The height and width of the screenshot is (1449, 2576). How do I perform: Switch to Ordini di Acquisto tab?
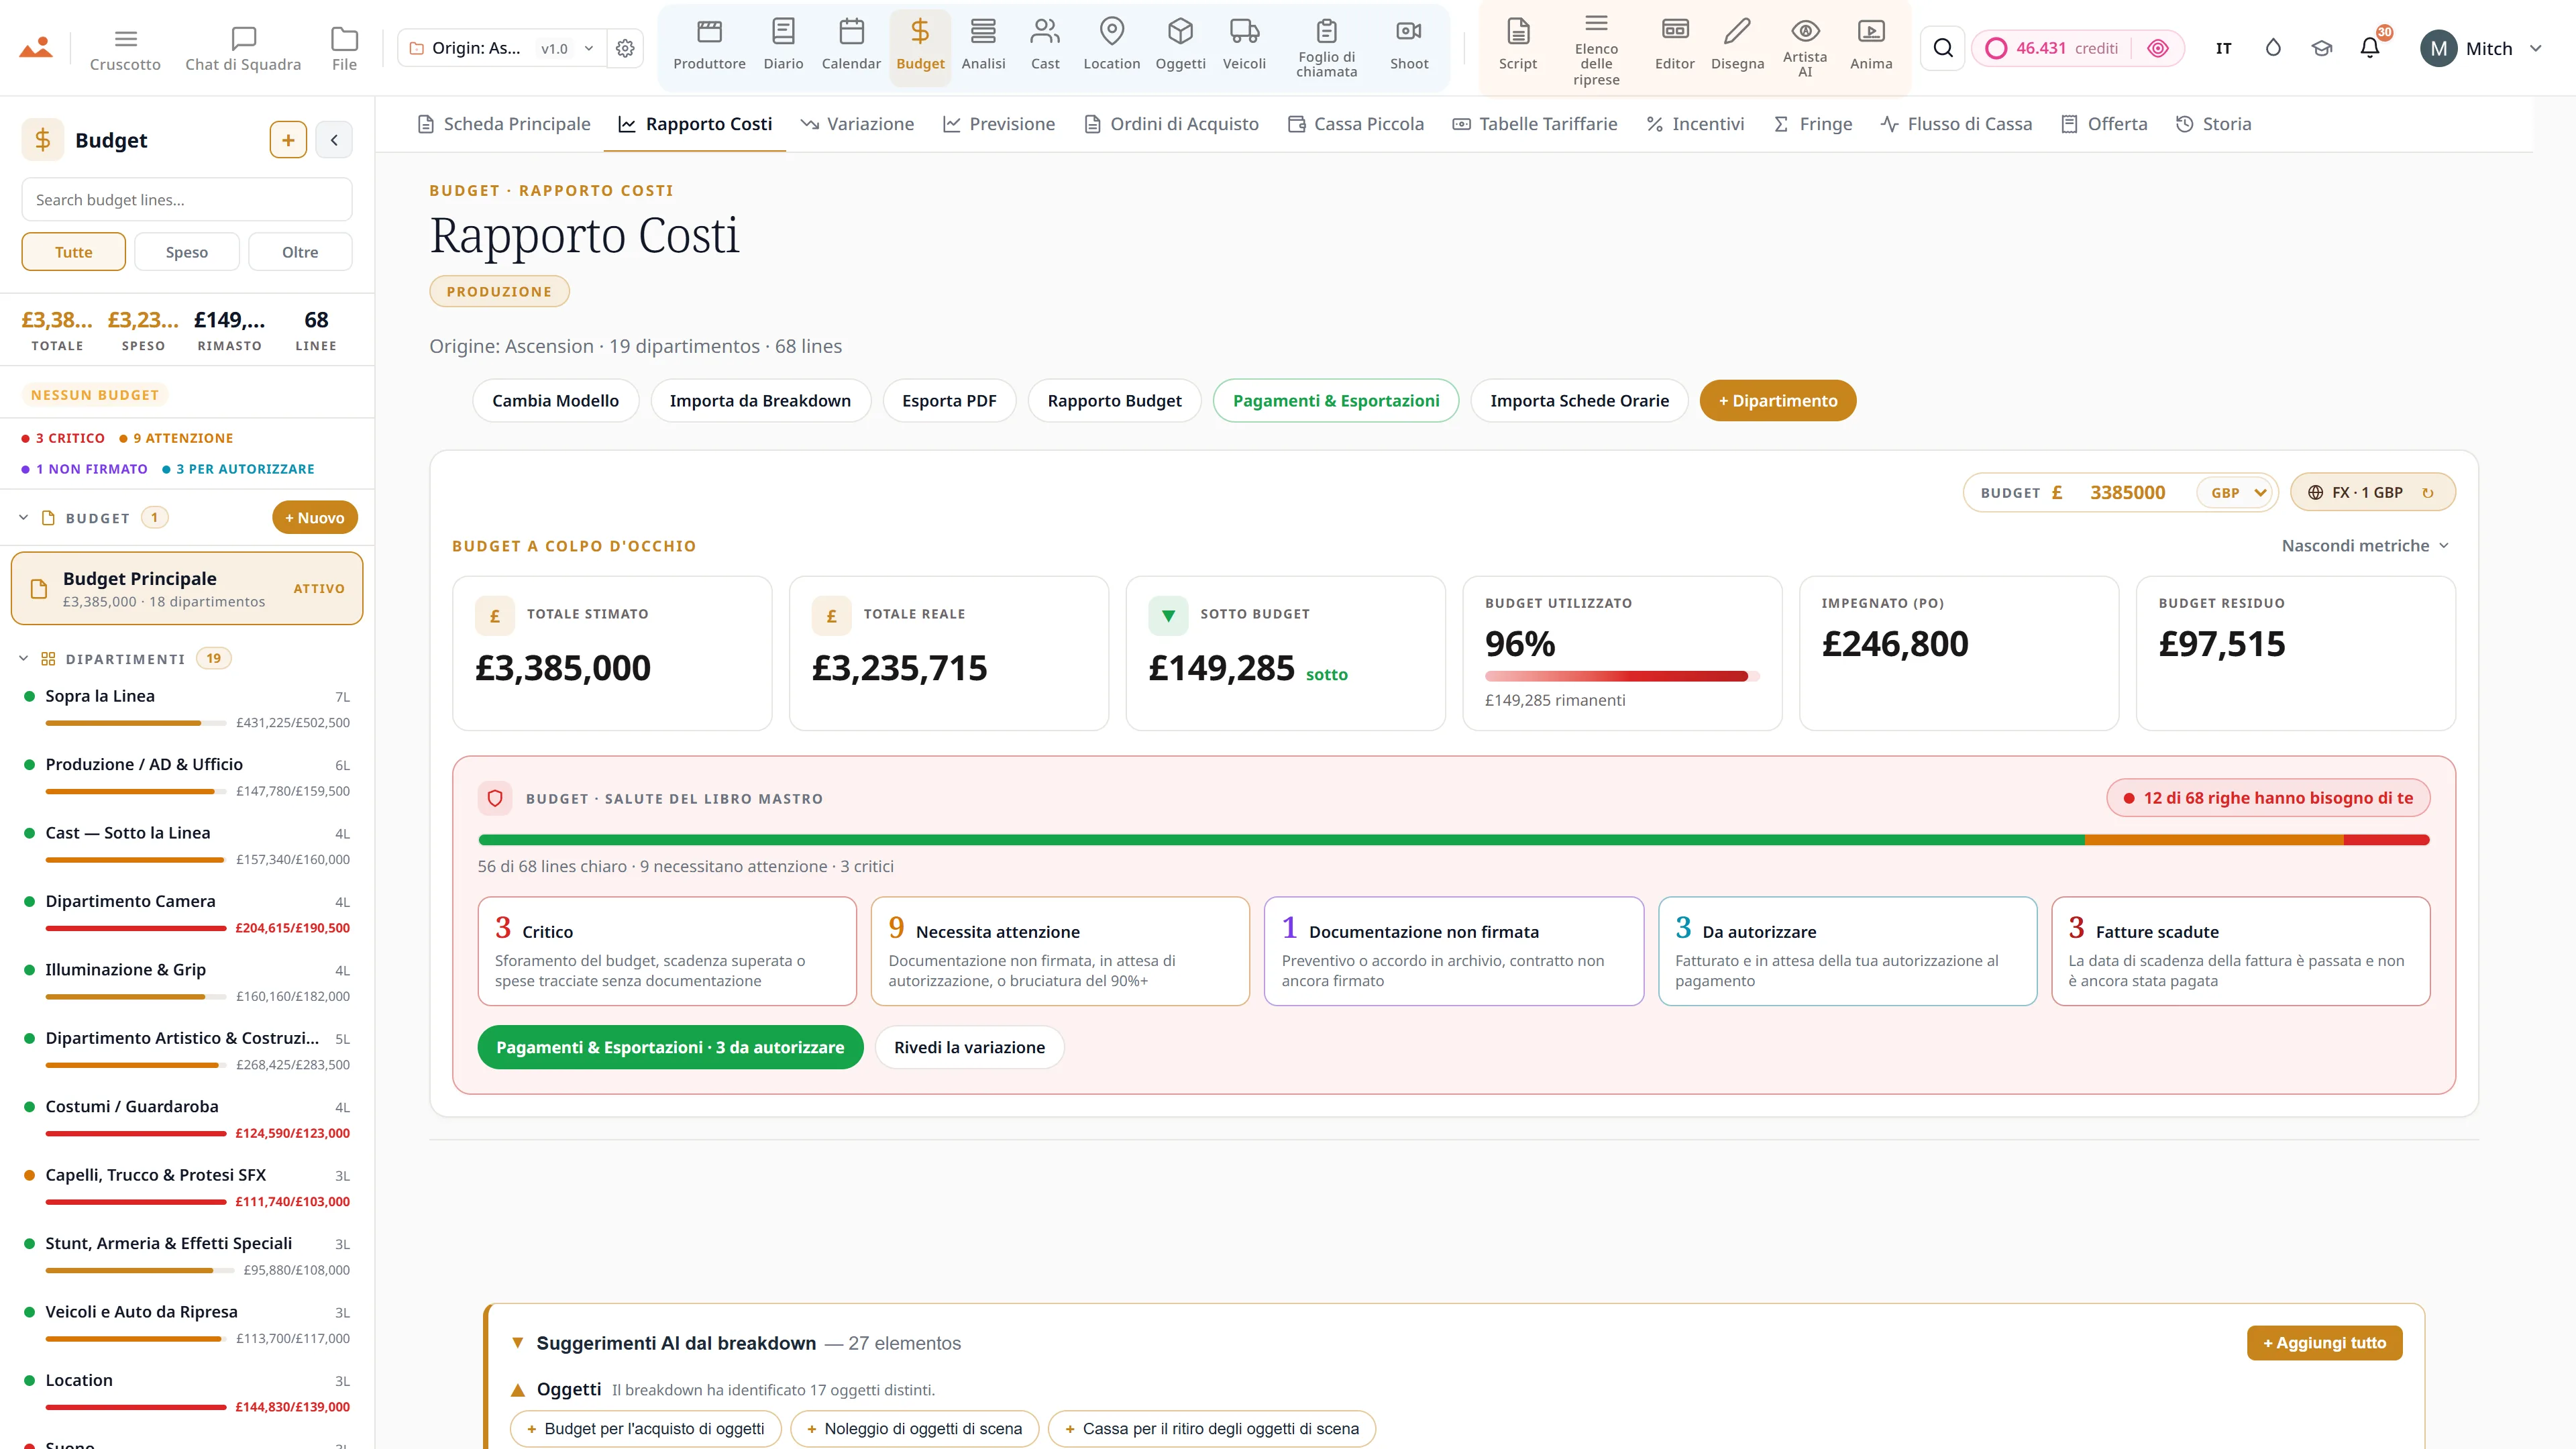(1172, 124)
